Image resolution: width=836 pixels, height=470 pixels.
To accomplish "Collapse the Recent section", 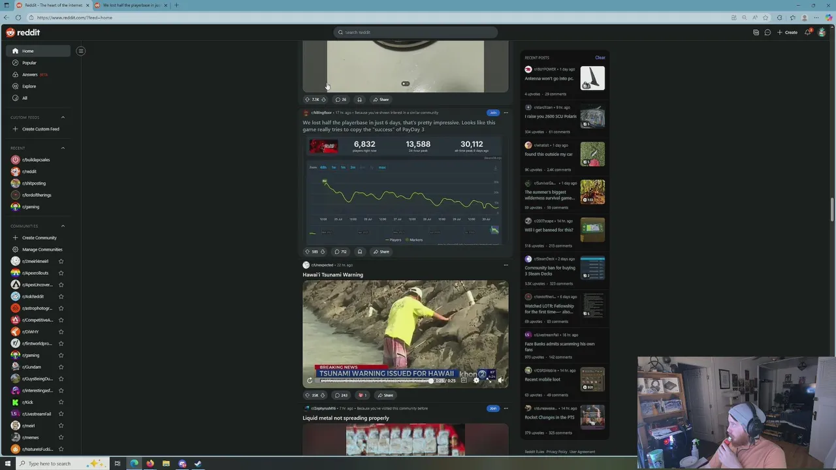I will (63, 148).
